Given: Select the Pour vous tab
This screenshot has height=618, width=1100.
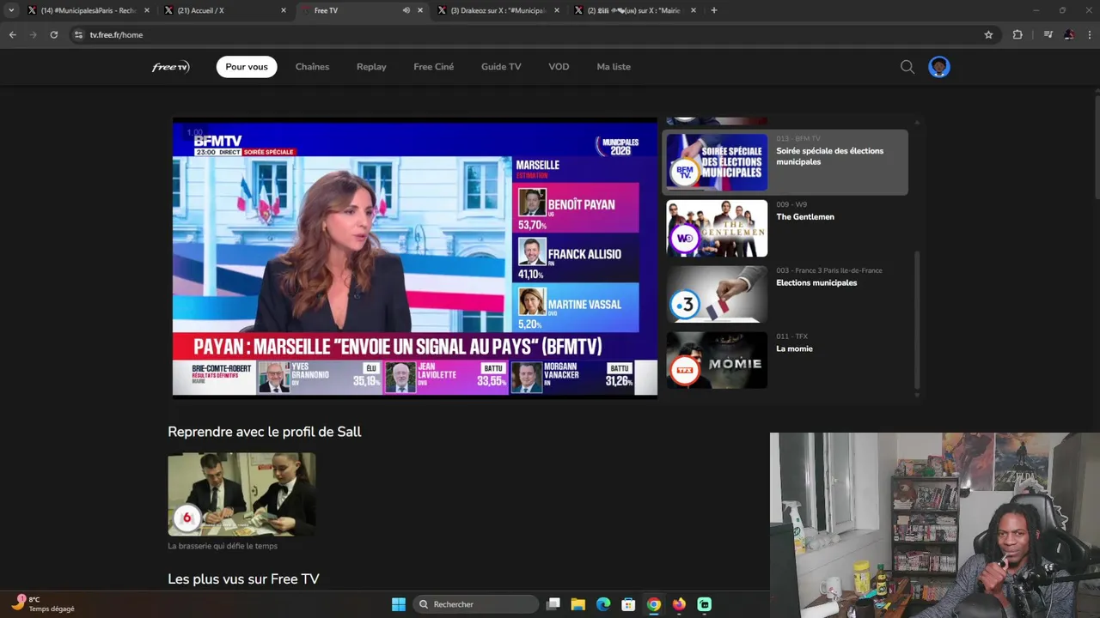Looking at the screenshot, I should (247, 67).
